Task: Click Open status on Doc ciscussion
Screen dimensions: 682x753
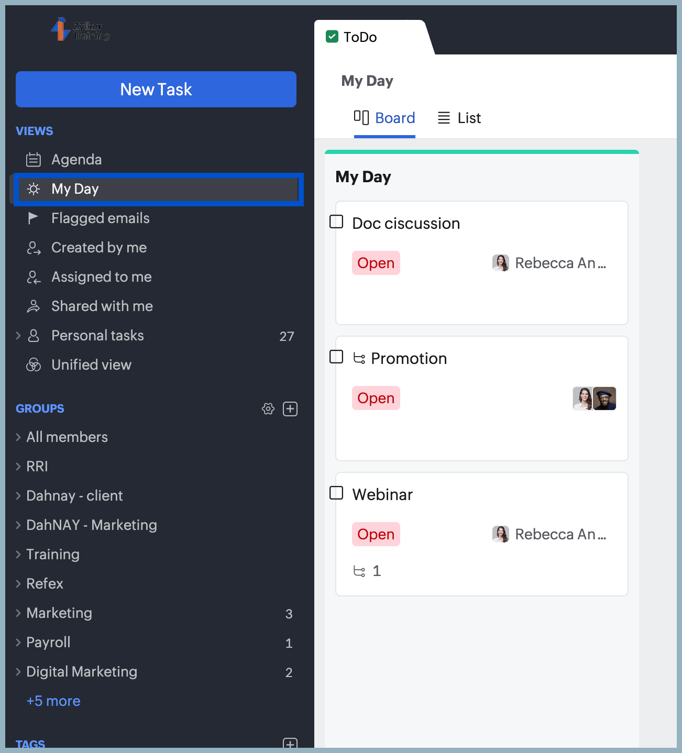Action: 376,263
